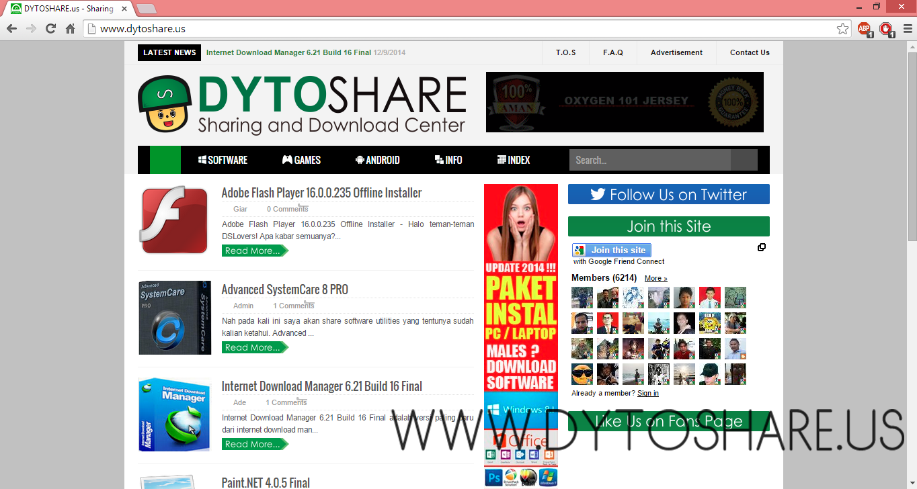Open Advanced SystemCare 8 PRO article title
917x489 pixels.
pyautogui.click(x=285, y=290)
